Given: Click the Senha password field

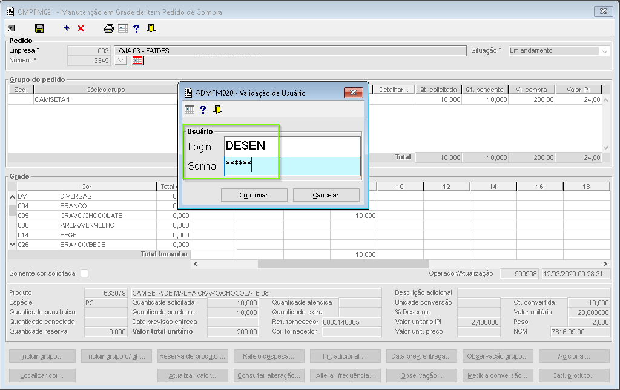Looking at the screenshot, I should (292, 166).
